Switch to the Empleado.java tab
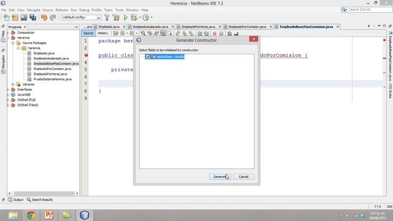393x221 pixels. click(109, 27)
